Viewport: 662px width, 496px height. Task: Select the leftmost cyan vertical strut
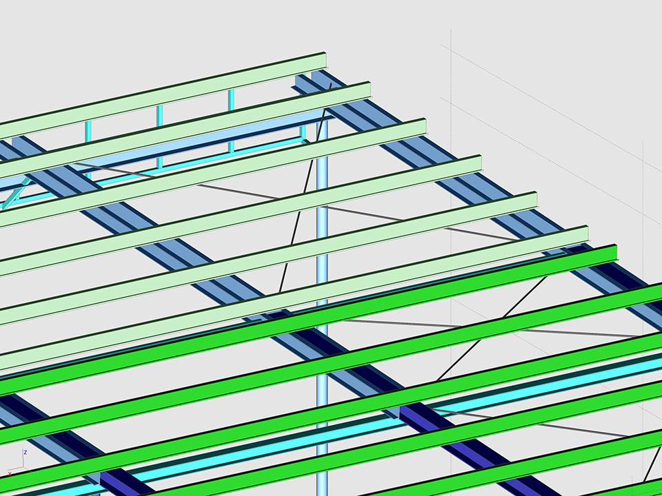[88, 130]
